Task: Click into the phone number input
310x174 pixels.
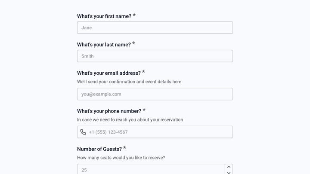Action: 155,132
